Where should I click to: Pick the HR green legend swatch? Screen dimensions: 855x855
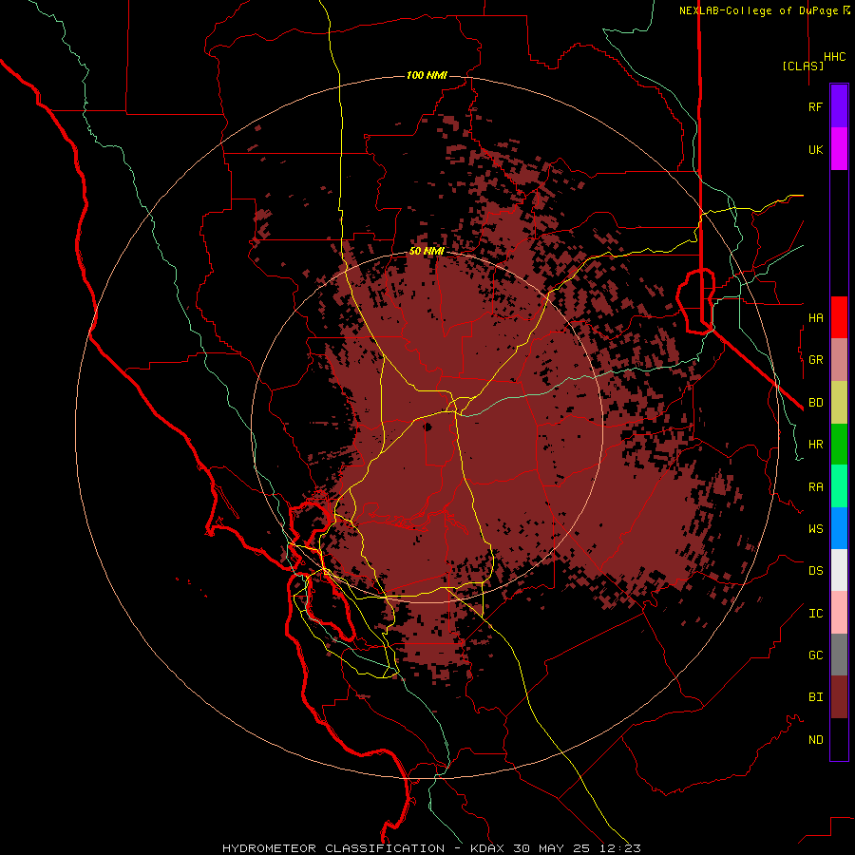(x=839, y=445)
